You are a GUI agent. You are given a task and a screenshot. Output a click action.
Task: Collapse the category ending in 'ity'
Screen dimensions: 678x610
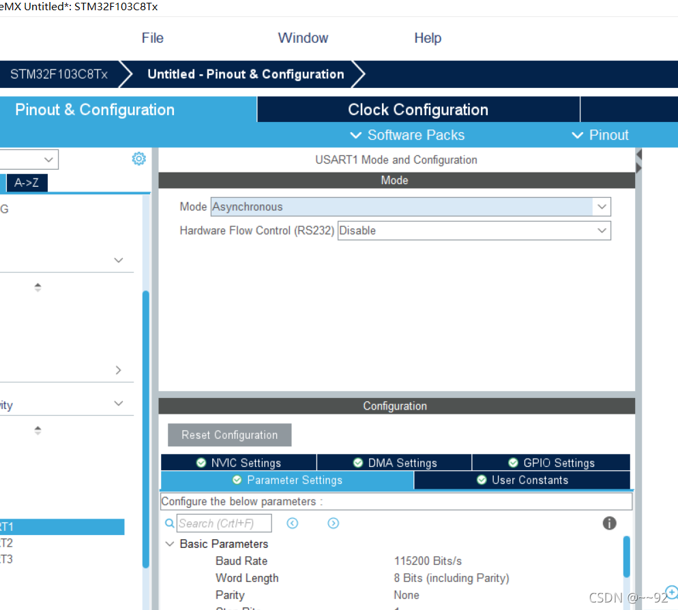(119, 403)
